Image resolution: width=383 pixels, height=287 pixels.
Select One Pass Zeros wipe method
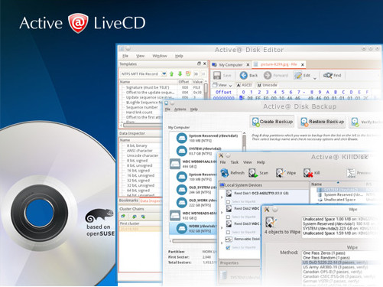click(324, 253)
